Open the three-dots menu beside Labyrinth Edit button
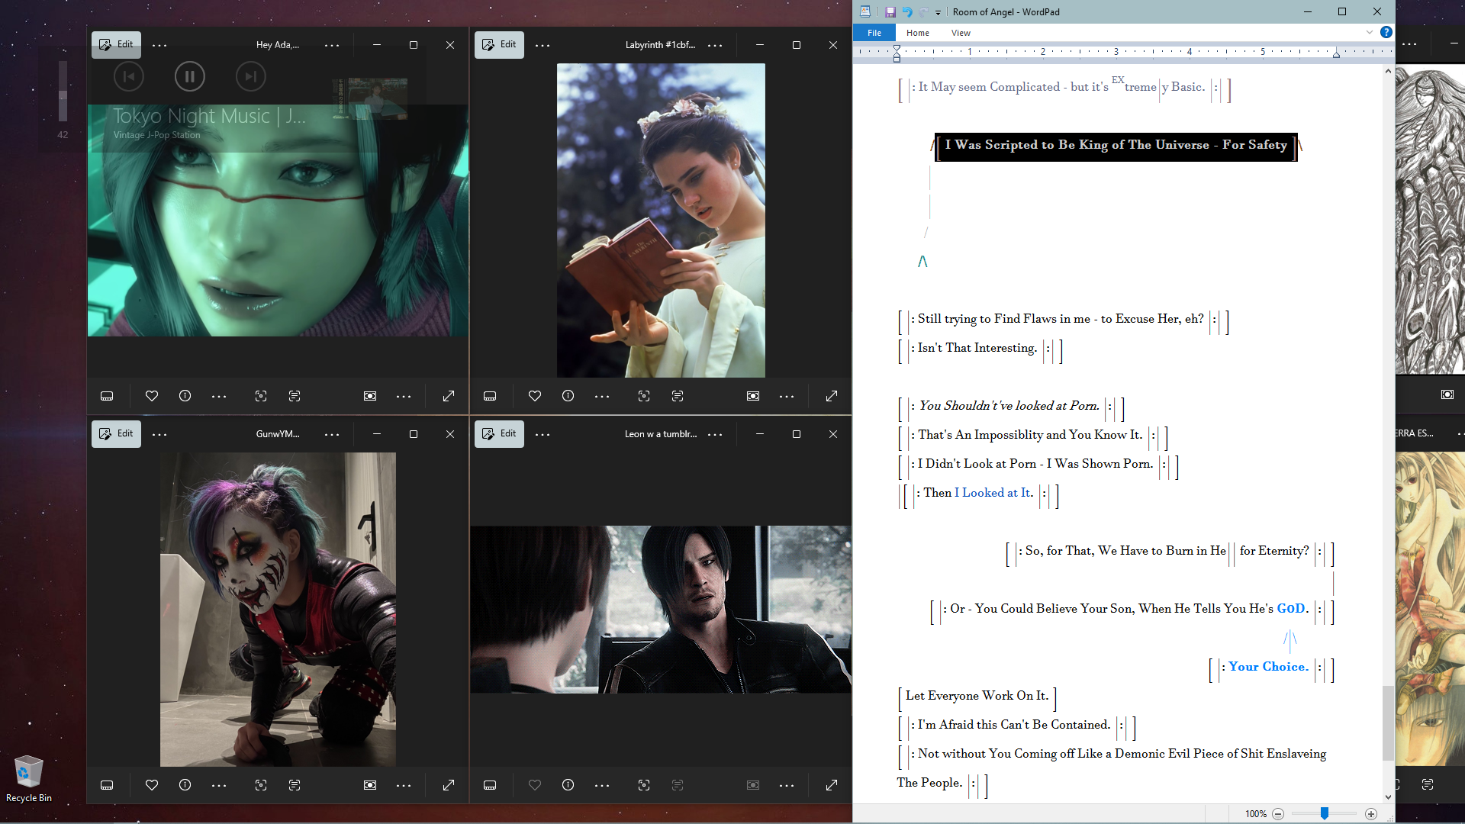The width and height of the screenshot is (1465, 824). [x=543, y=46]
